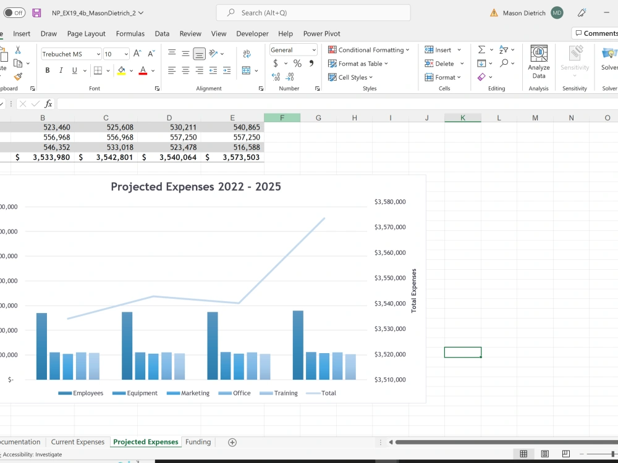
Task: Open the Page Layout tab
Action: [87, 33]
